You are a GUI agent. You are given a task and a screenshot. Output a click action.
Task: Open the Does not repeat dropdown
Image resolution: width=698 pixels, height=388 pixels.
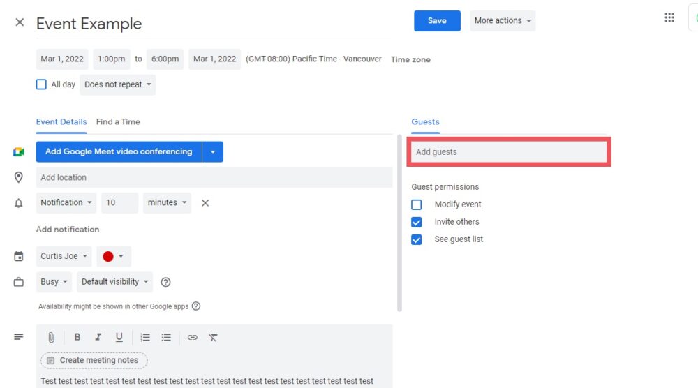pos(117,84)
